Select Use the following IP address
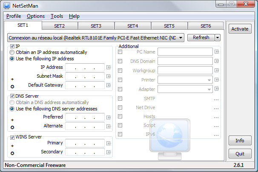 [x=12, y=59]
